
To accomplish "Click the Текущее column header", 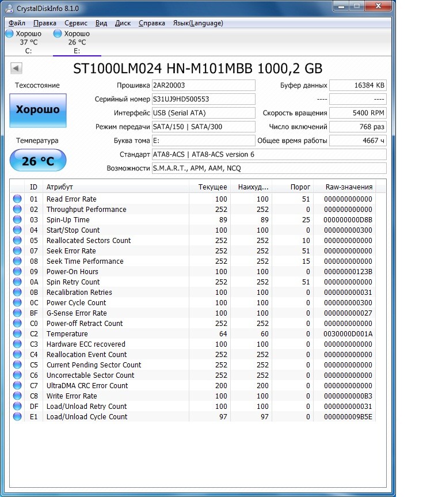I will point(209,187).
